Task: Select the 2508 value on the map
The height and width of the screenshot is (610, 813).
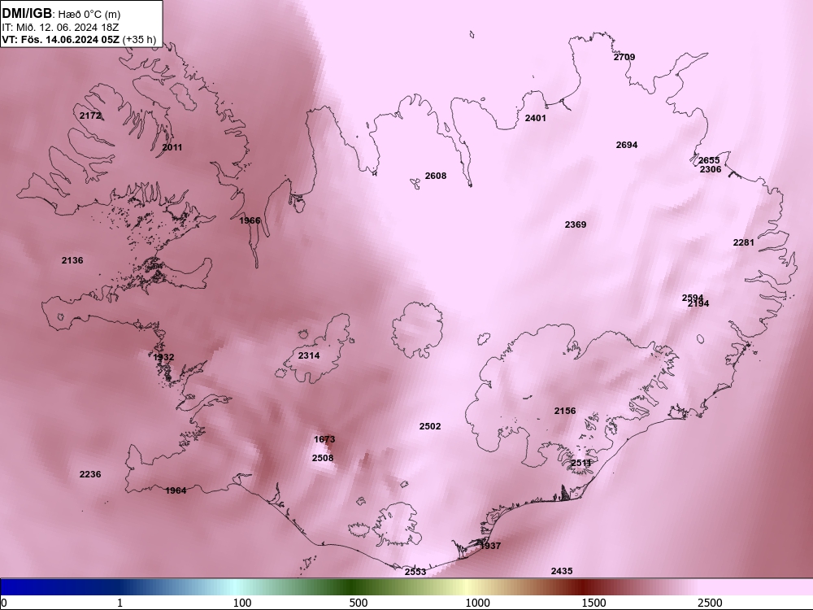Action: 323,458
